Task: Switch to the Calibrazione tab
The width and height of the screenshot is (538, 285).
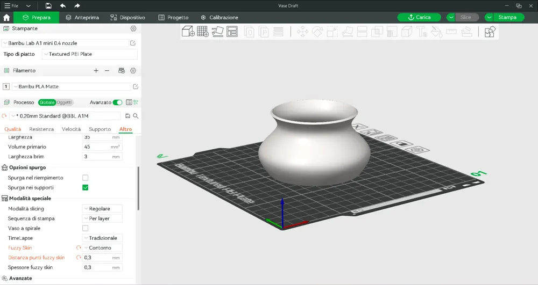Action: pyautogui.click(x=220, y=18)
